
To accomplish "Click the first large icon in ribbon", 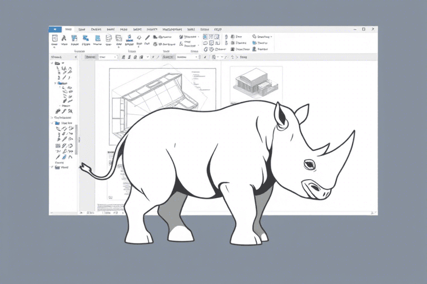I will 54,39.
